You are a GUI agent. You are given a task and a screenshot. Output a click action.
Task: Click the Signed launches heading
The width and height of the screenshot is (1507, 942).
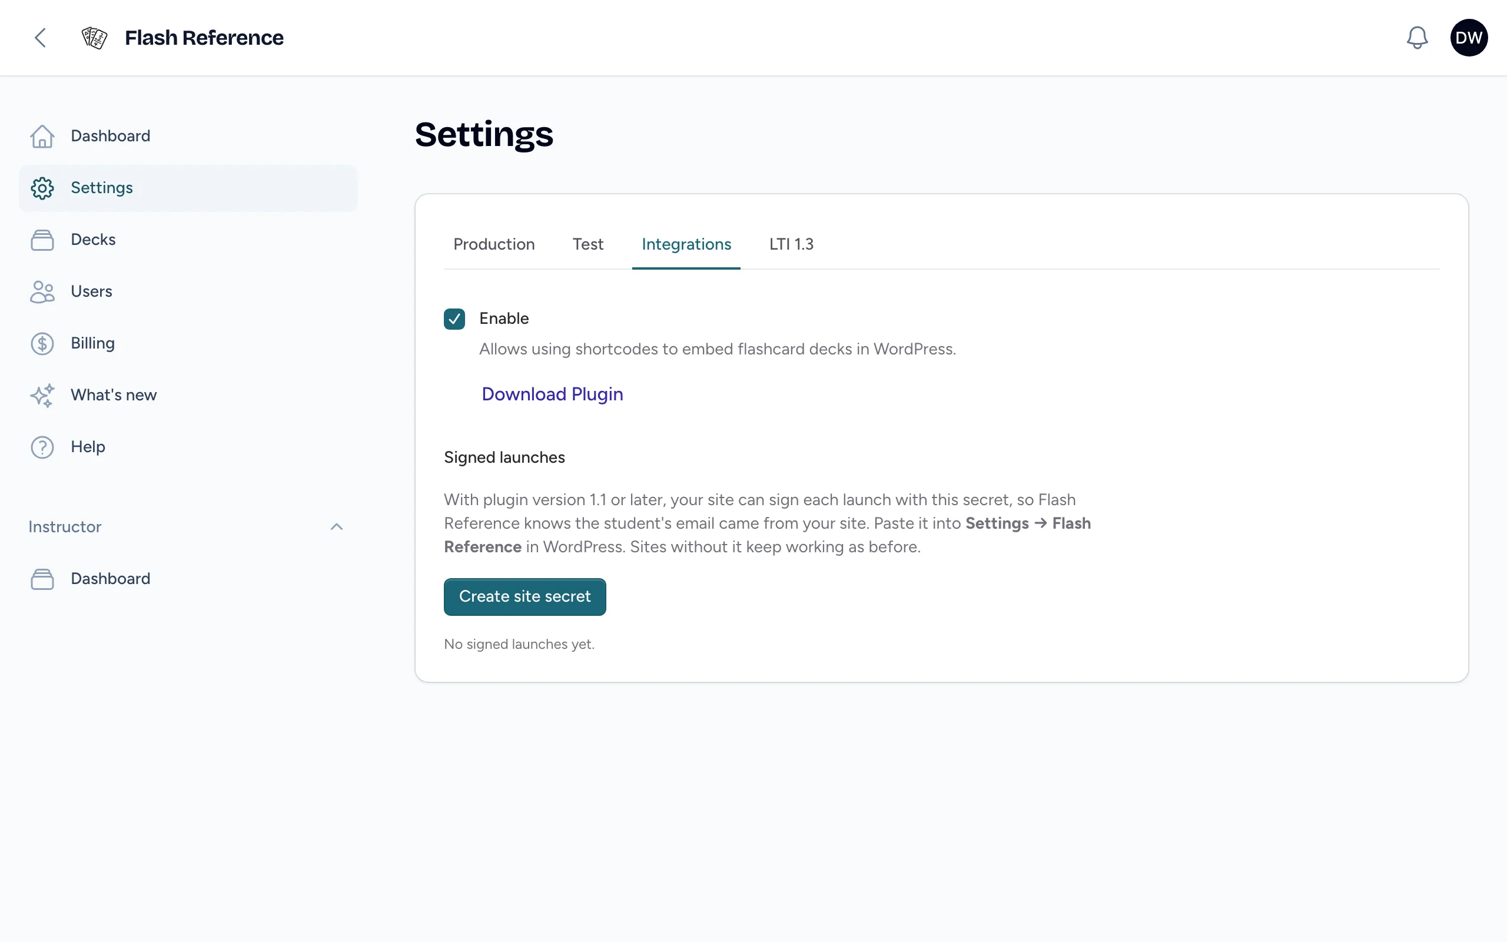tap(504, 457)
